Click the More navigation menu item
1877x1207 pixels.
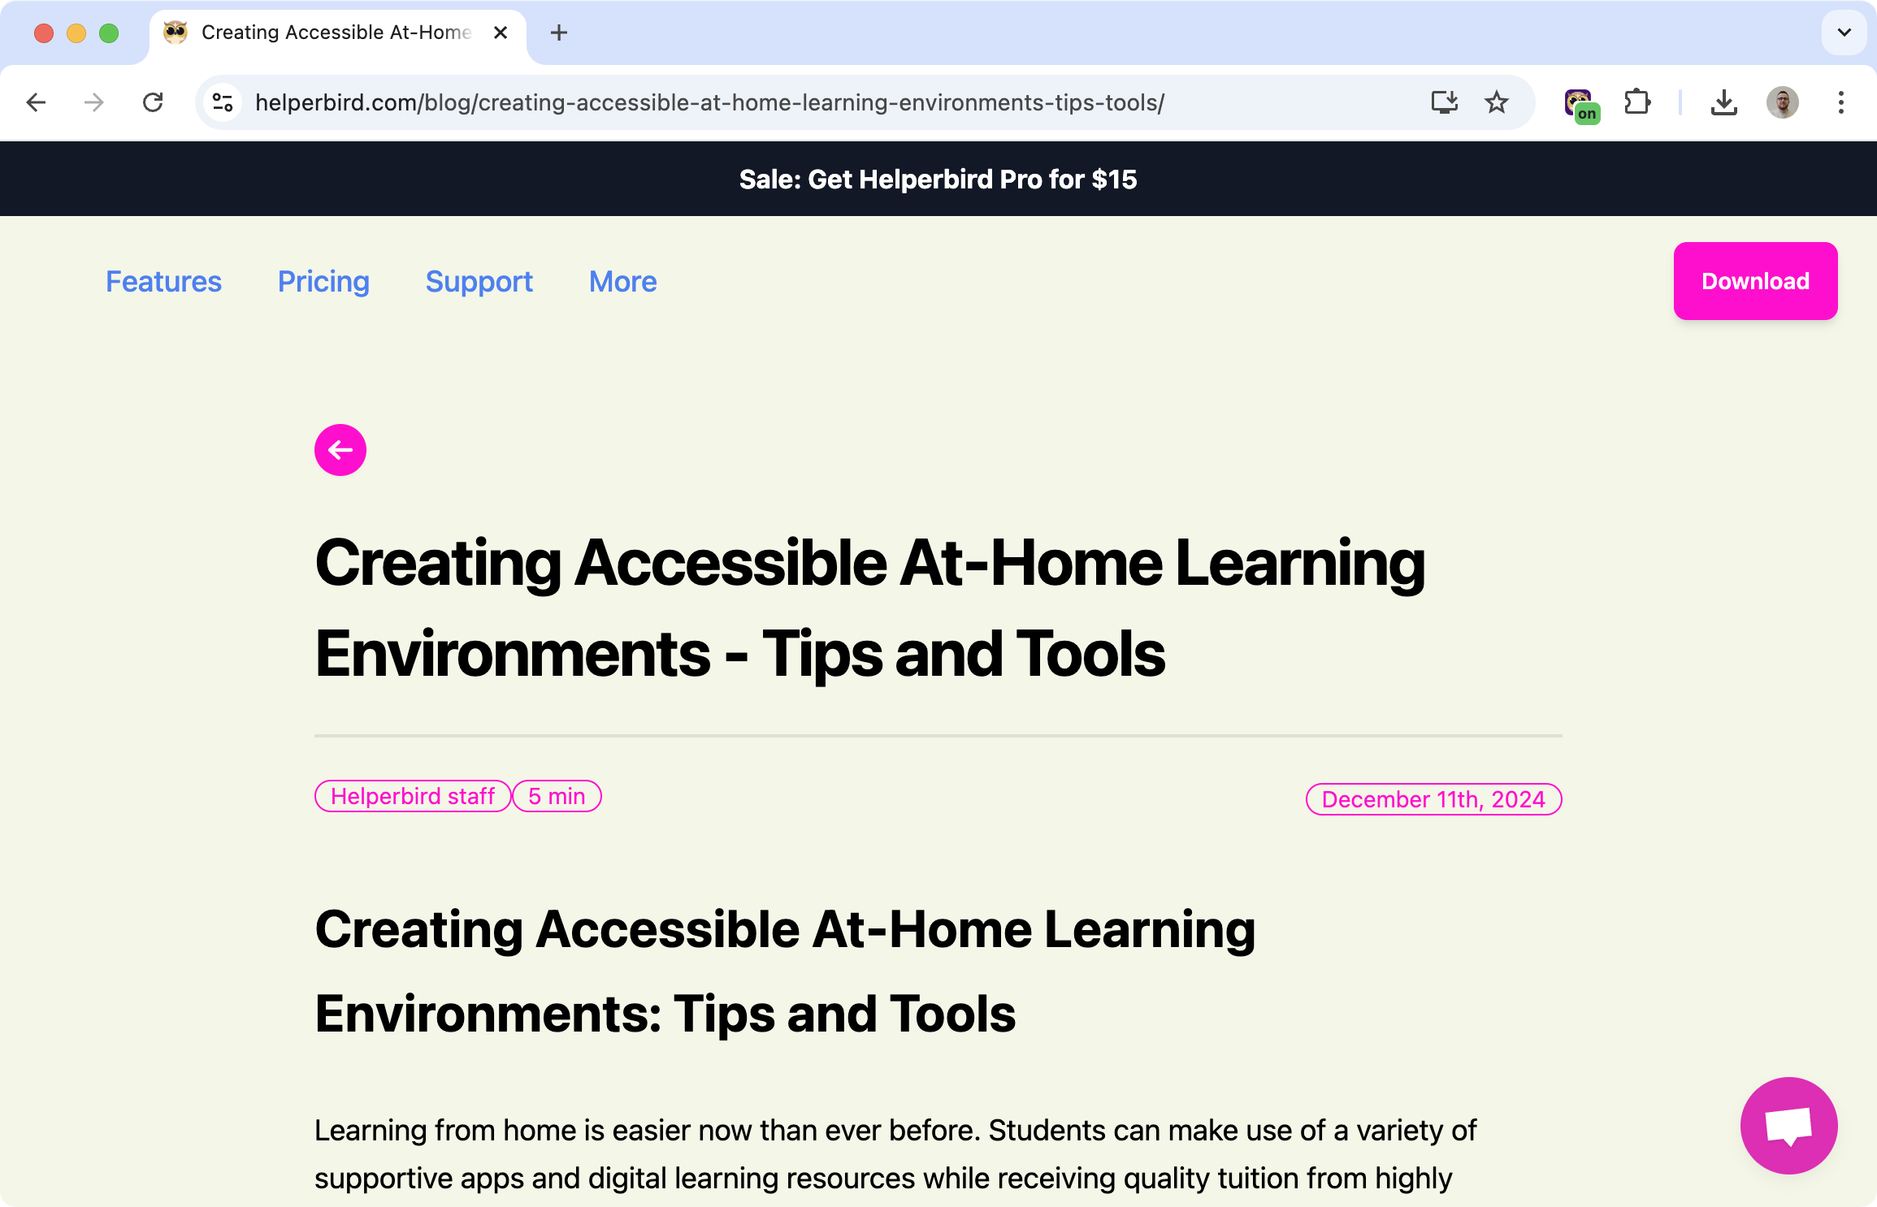(622, 282)
